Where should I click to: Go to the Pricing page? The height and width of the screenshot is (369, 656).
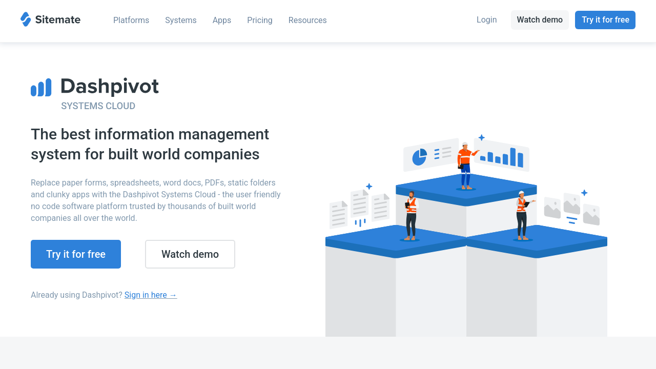(260, 20)
